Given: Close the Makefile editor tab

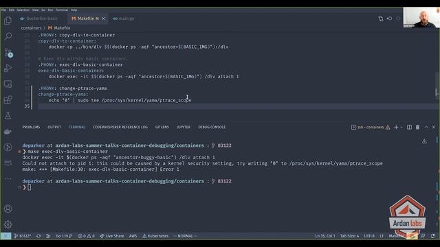Looking at the screenshot, I should click(103, 19).
